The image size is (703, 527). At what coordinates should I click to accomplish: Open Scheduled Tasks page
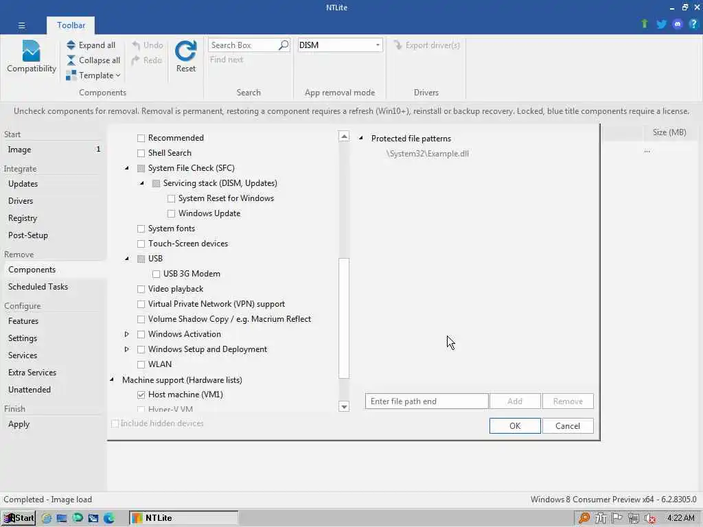tap(38, 287)
